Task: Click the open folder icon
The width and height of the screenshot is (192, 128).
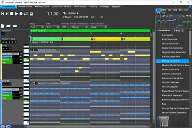Action: point(8,26)
